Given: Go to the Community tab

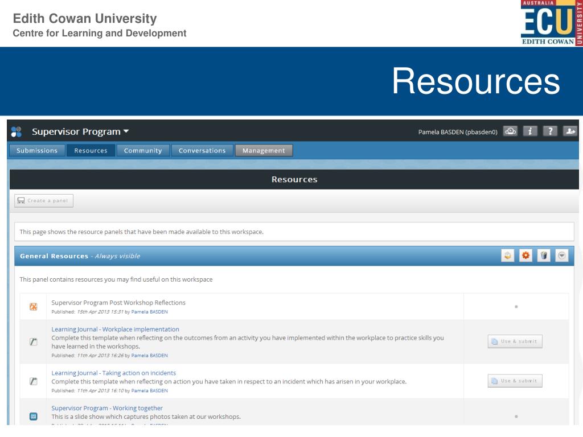Looking at the screenshot, I should (x=143, y=150).
